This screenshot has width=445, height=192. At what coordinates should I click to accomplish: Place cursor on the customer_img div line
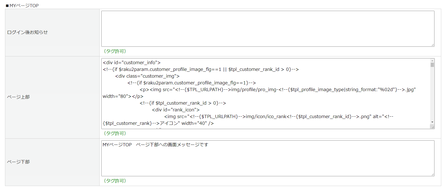147,76
